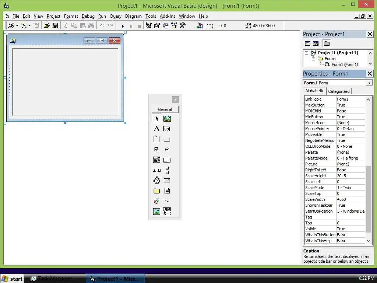The image size is (377, 283).
Task: Open the Object Browser from the toolbar
Action: click(174, 25)
